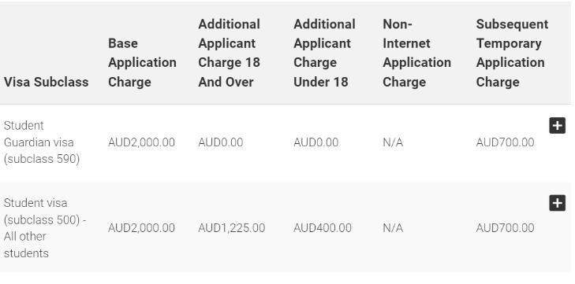Click the Visa Subclass column header
This screenshot has width=575, height=284.
click(47, 82)
